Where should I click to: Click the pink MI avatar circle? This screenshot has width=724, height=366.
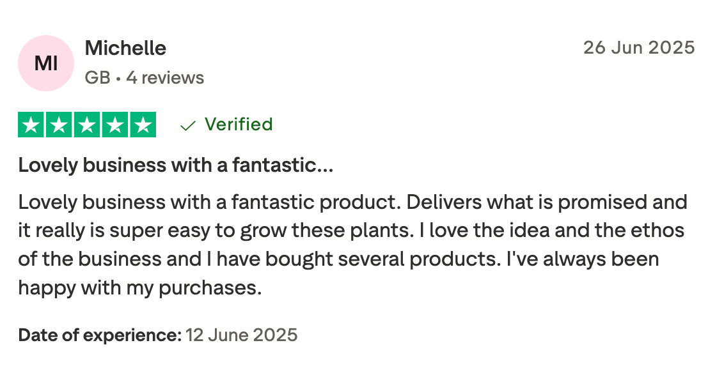(x=46, y=63)
